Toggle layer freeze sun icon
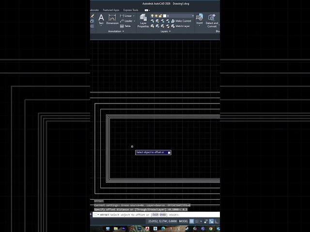 (x=156, y=16)
